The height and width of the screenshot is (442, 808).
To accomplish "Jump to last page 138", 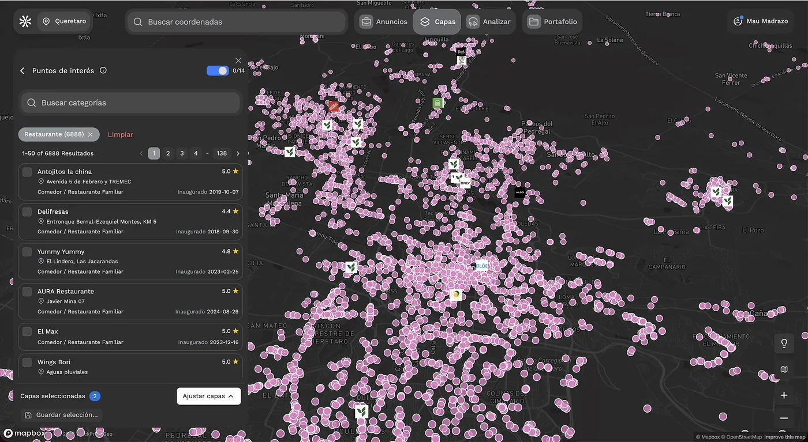I will (x=222, y=153).
